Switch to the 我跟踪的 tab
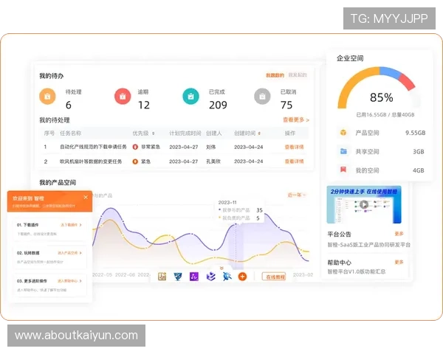This screenshot has height=354, width=443. [275, 75]
